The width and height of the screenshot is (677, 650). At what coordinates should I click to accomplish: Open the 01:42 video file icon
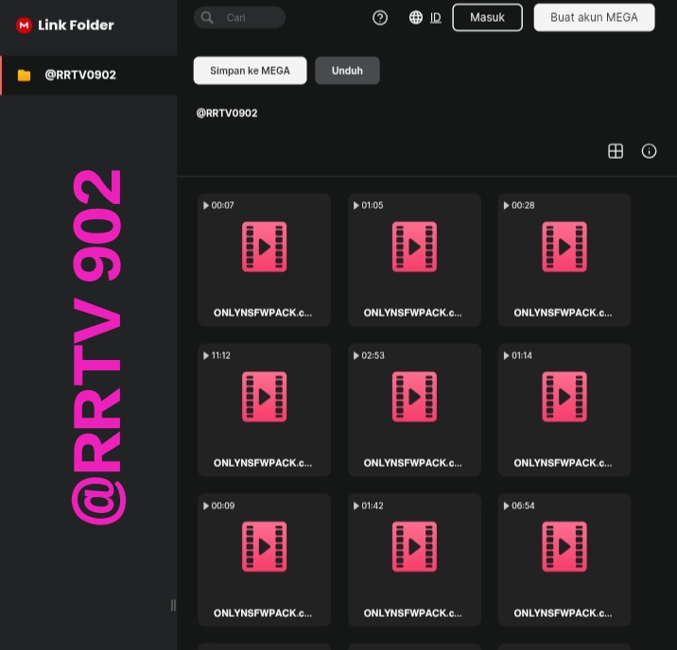tap(414, 547)
